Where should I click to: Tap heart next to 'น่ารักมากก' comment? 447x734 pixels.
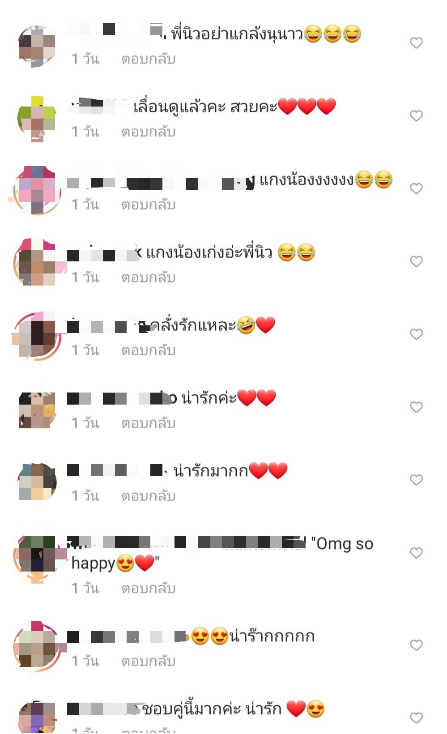point(416,480)
